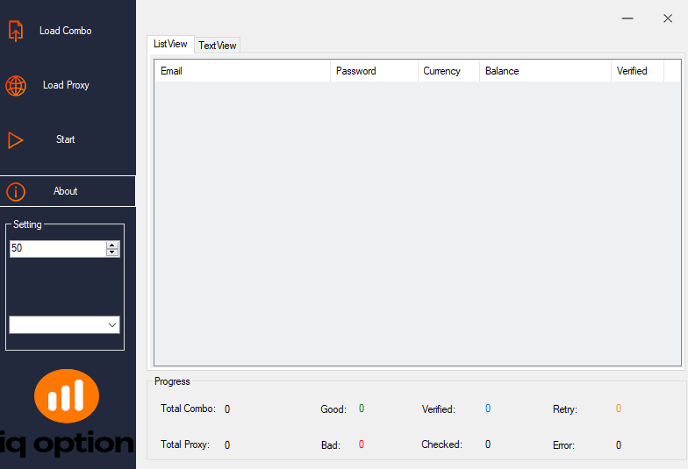Screen dimensions: 688x469
Task: Open the About button label
Action: coord(65,191)
